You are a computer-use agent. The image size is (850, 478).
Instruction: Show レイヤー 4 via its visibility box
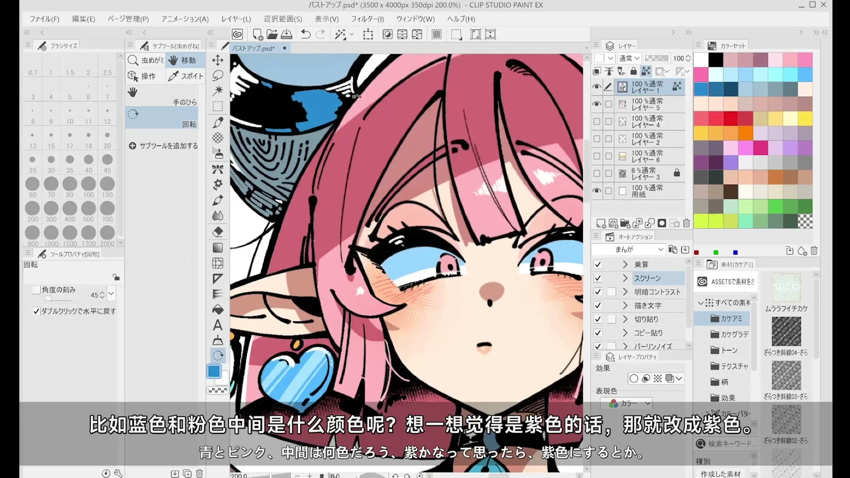click(x=597, y=122)
